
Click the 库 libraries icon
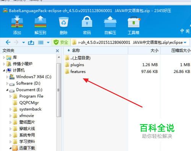point(9,58)
